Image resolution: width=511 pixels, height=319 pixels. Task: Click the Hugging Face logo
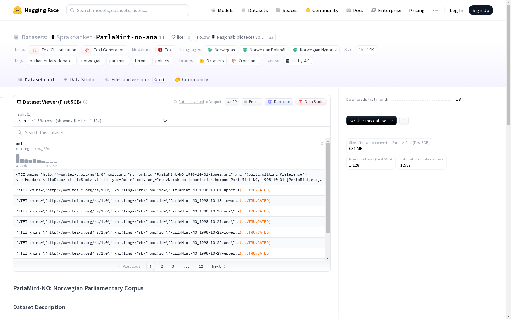36,10
